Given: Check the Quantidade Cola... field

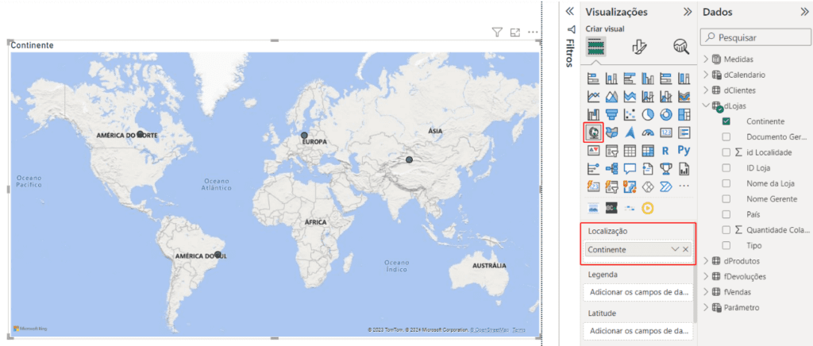Looking at the screenshot, I should (x=726, y=230).
